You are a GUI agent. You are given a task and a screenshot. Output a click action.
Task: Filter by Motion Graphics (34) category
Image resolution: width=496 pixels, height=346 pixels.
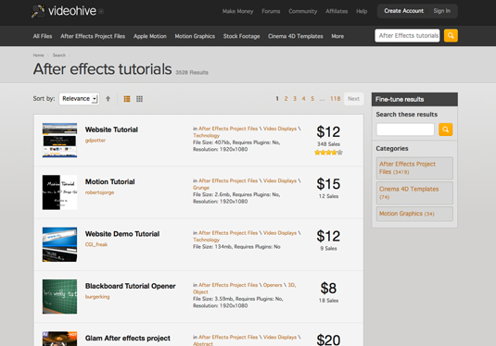[414, 214]
